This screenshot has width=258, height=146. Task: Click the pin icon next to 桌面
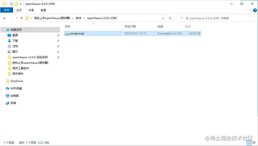[x=58, y=35]
